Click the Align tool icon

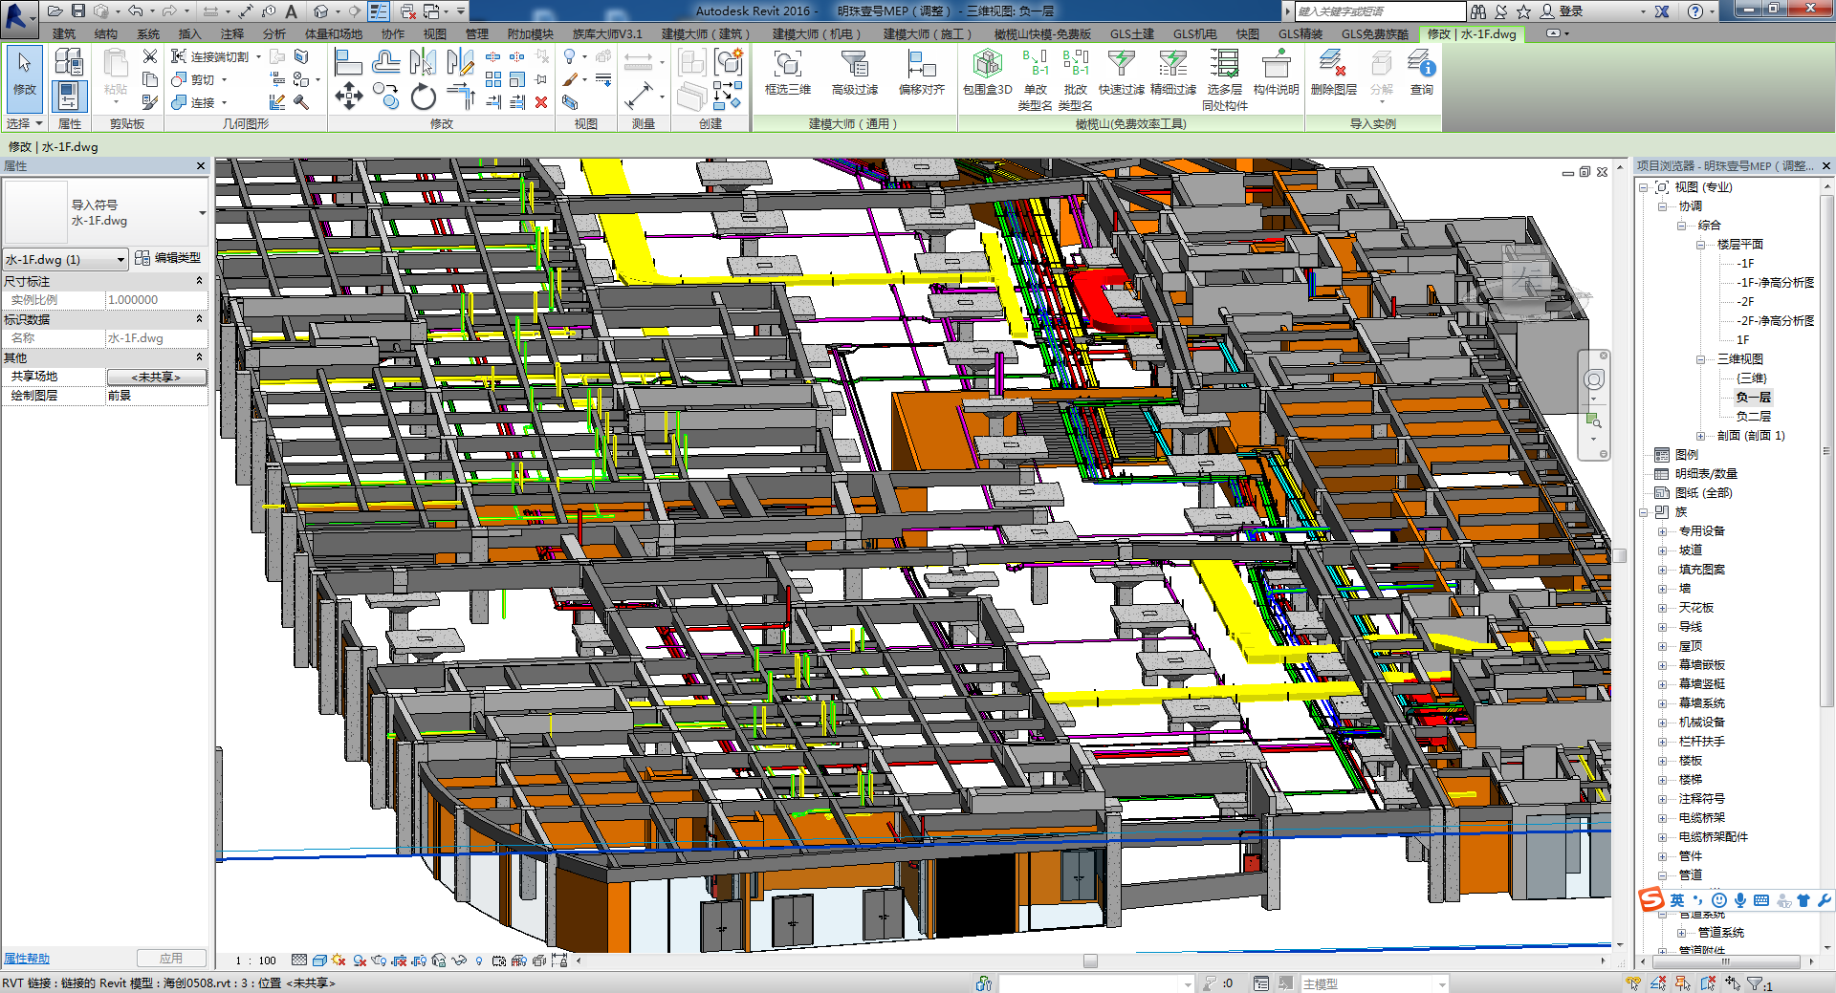pos(349,63)
